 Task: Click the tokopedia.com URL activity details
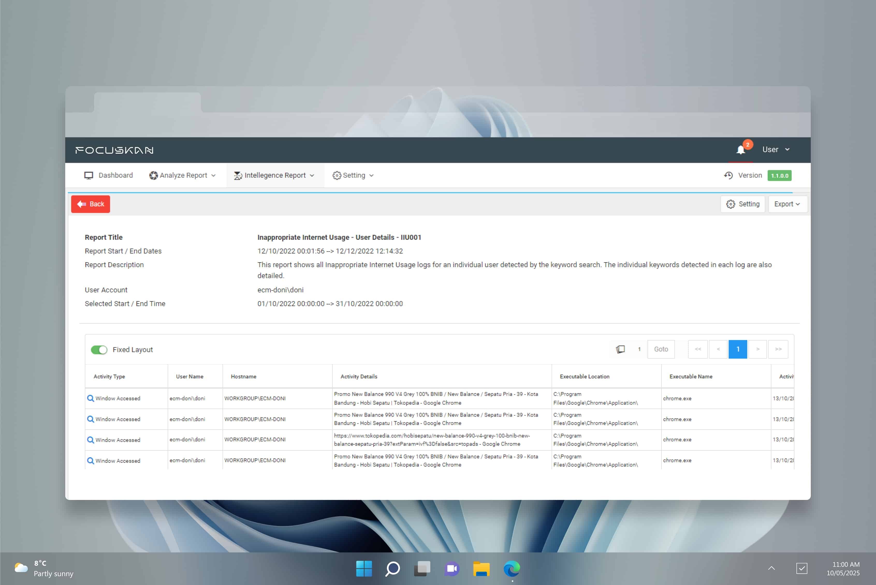point(432,440)
